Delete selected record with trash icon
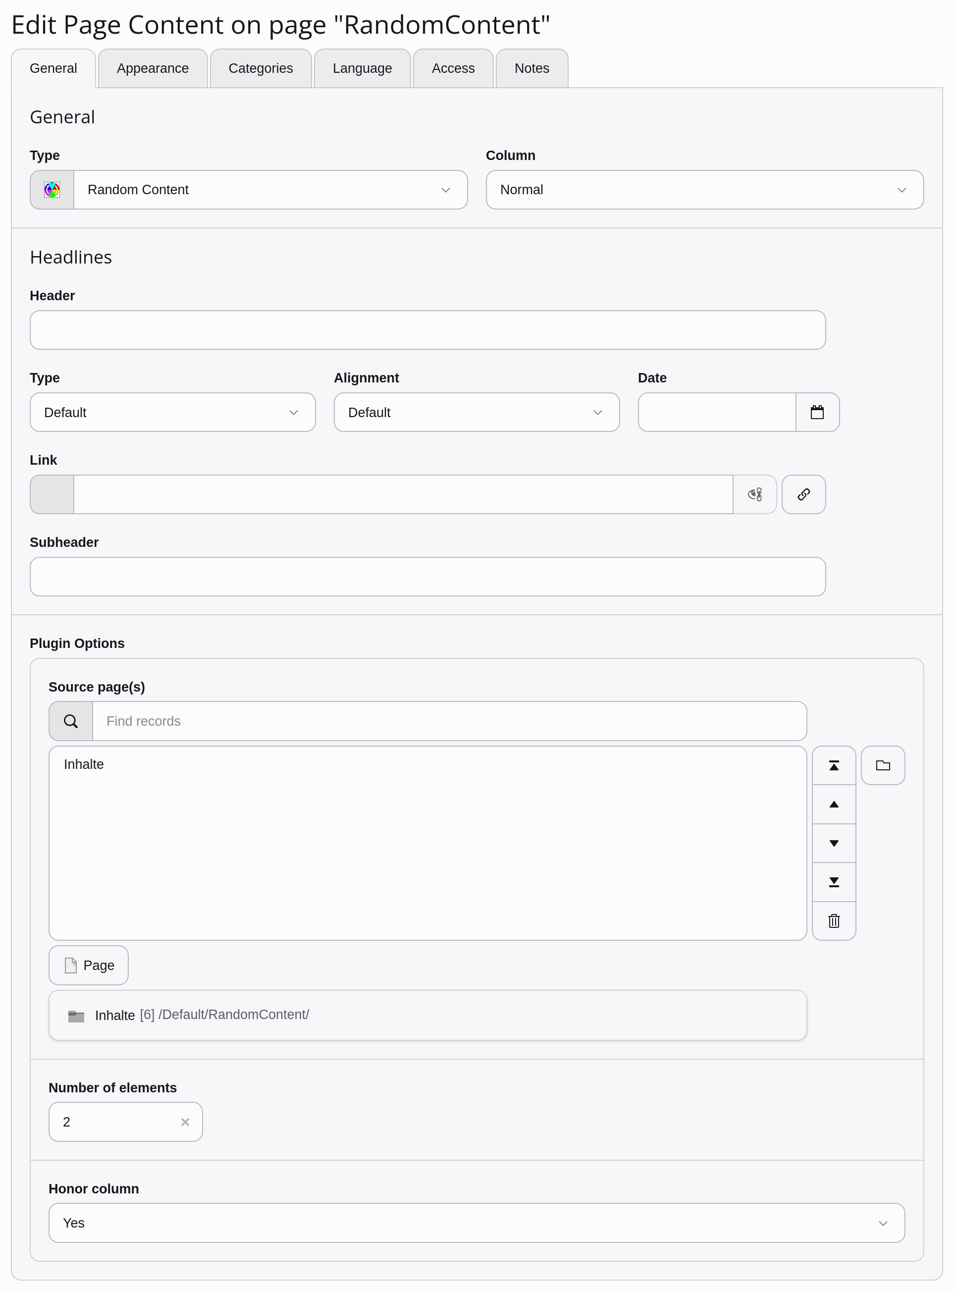The height and width of the screenshot is (1292, 954). pyautogui.click(x=834, y=920)
